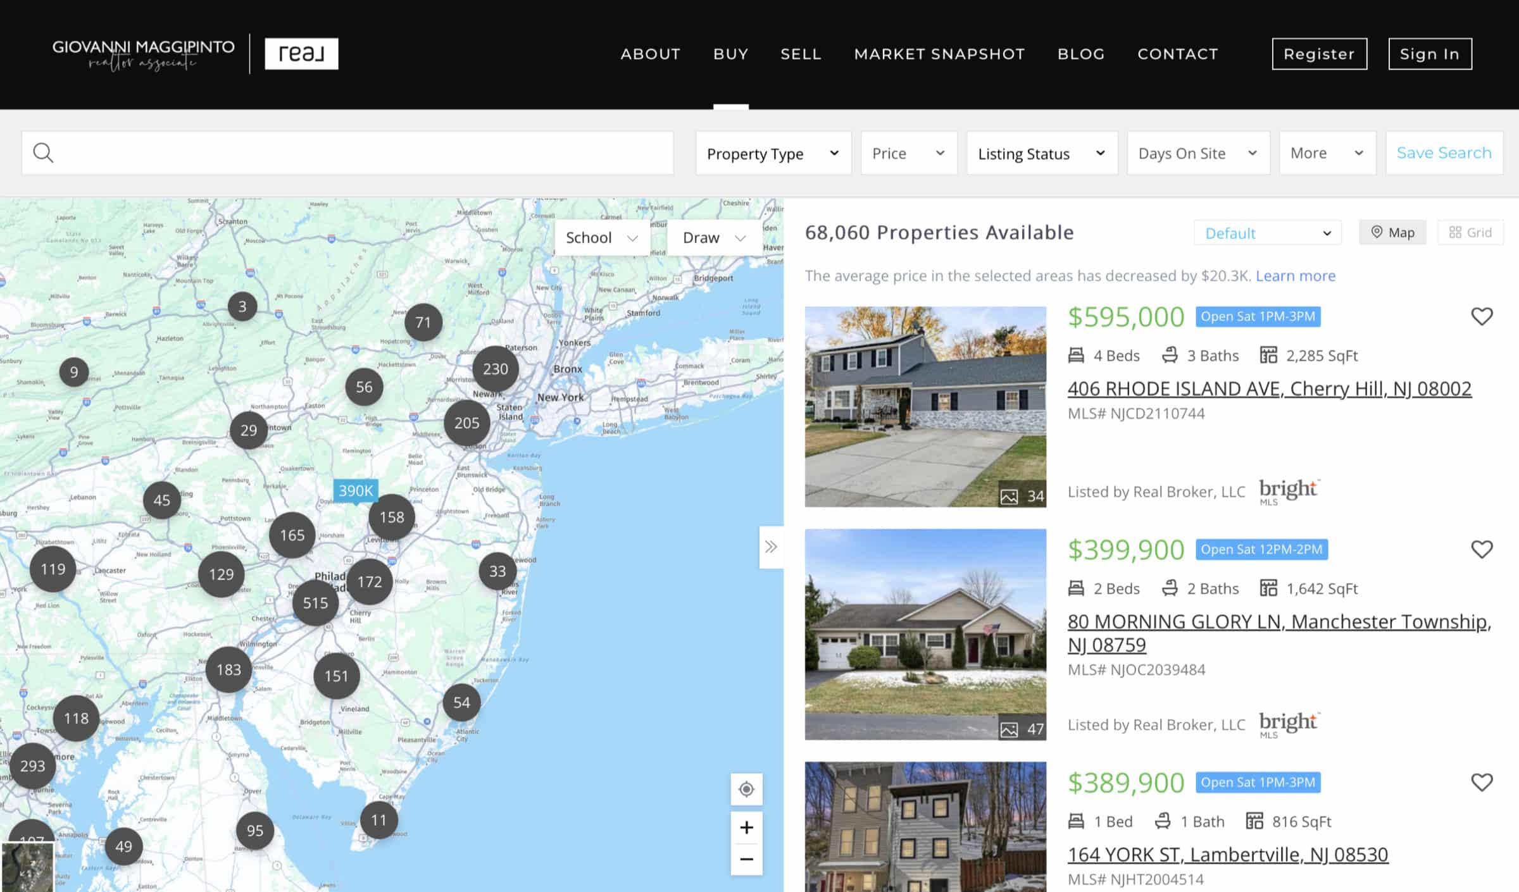The height and width of the screenshot is (892, 1519).
Task: Navigate to the SELL menu item
Action: pos(801,54)
